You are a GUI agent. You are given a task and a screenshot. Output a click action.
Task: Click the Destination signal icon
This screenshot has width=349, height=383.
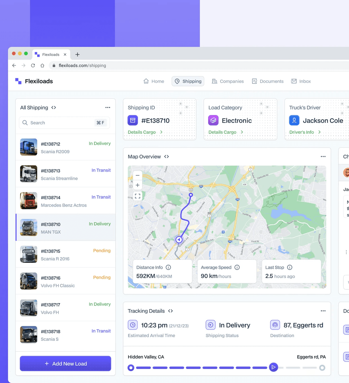click(275, 325)
